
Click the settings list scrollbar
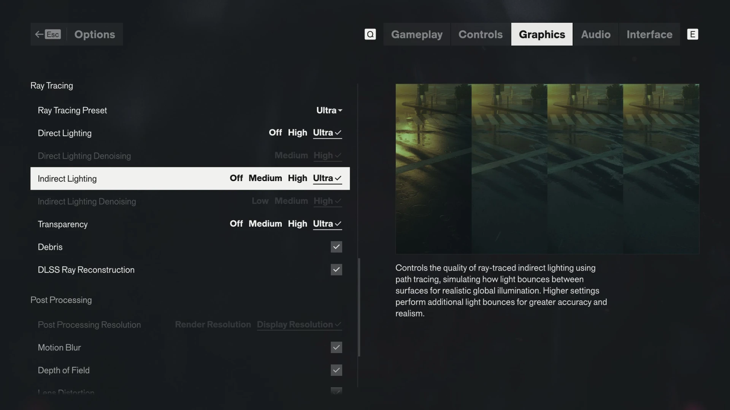coord(359,307)
